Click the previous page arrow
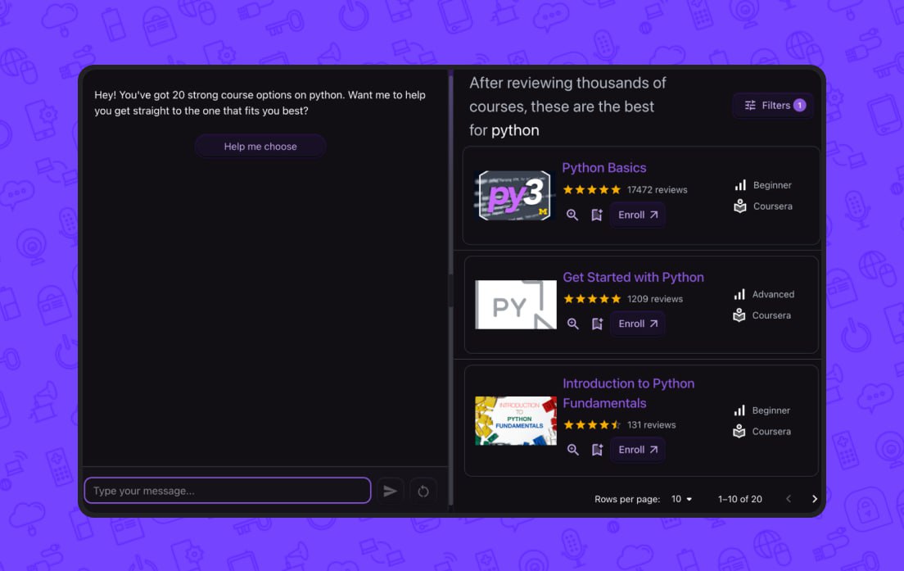Screen dimensions: 904x571 click(x=789, y=499)
